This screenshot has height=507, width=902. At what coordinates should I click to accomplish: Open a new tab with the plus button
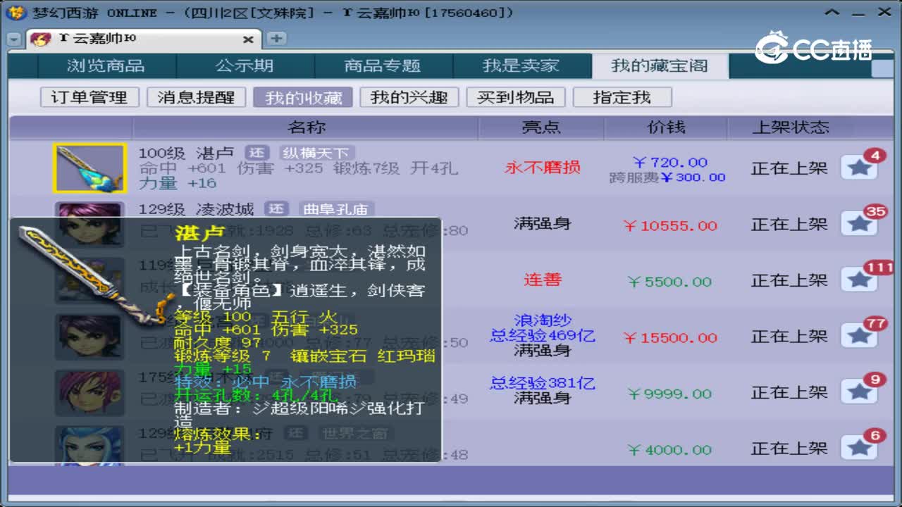tap(276, 39)
